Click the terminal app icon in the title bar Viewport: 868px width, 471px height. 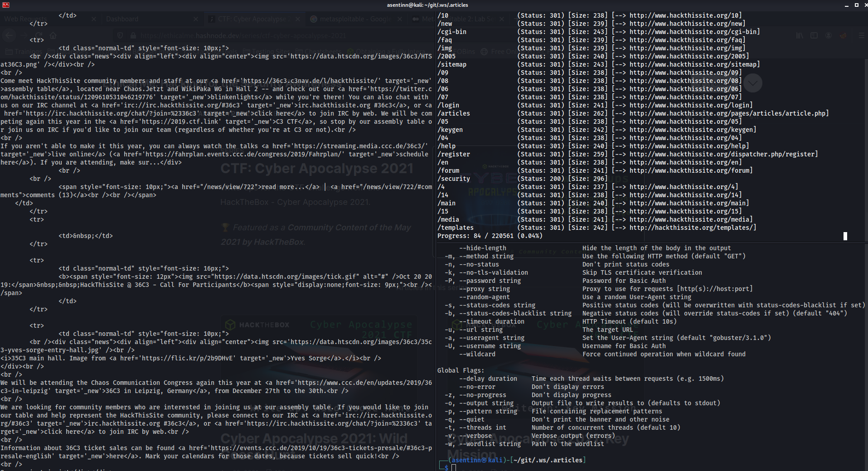pos(6,5)
